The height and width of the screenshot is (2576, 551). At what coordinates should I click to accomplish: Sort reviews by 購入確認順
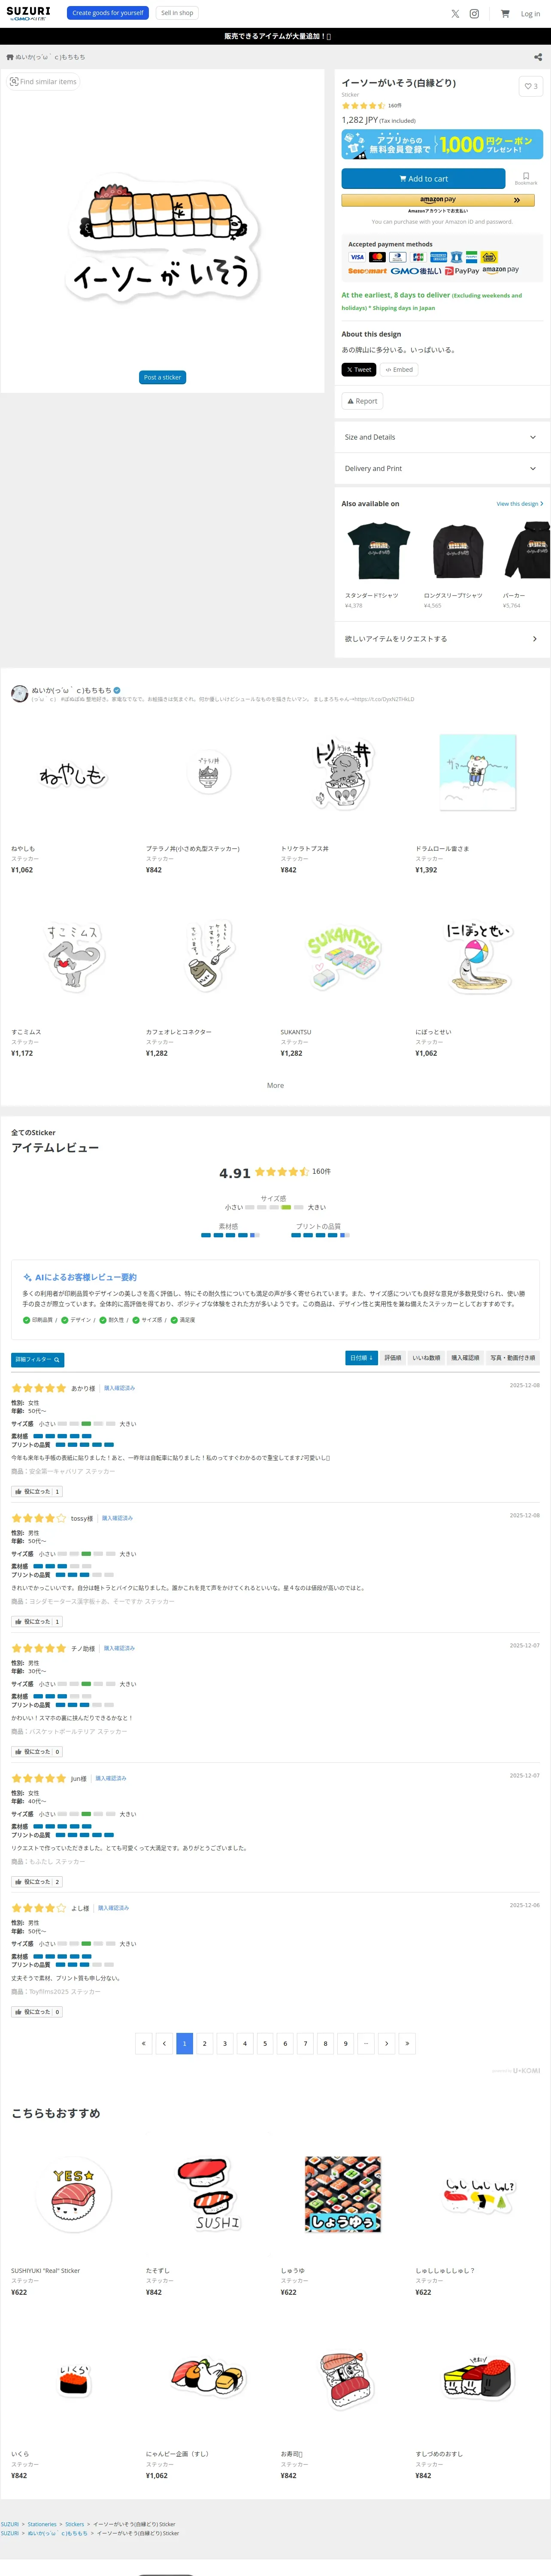coord(465,1358)
